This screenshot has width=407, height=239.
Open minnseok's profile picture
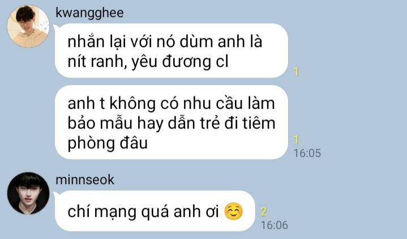28,193
